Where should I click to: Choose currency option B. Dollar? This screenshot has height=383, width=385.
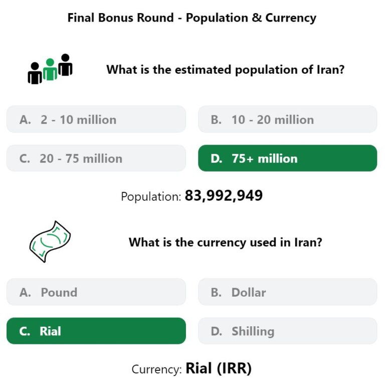(288, 292)
